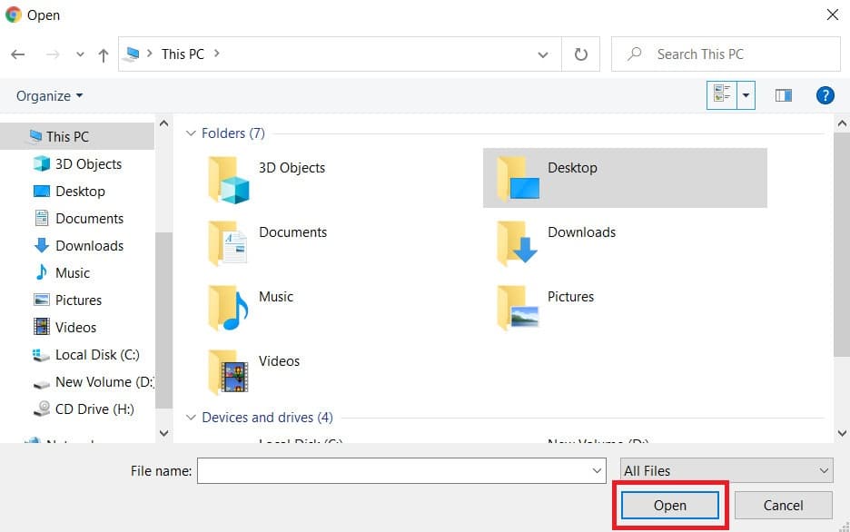Toggle the preview pane icon

click(784, 95)
